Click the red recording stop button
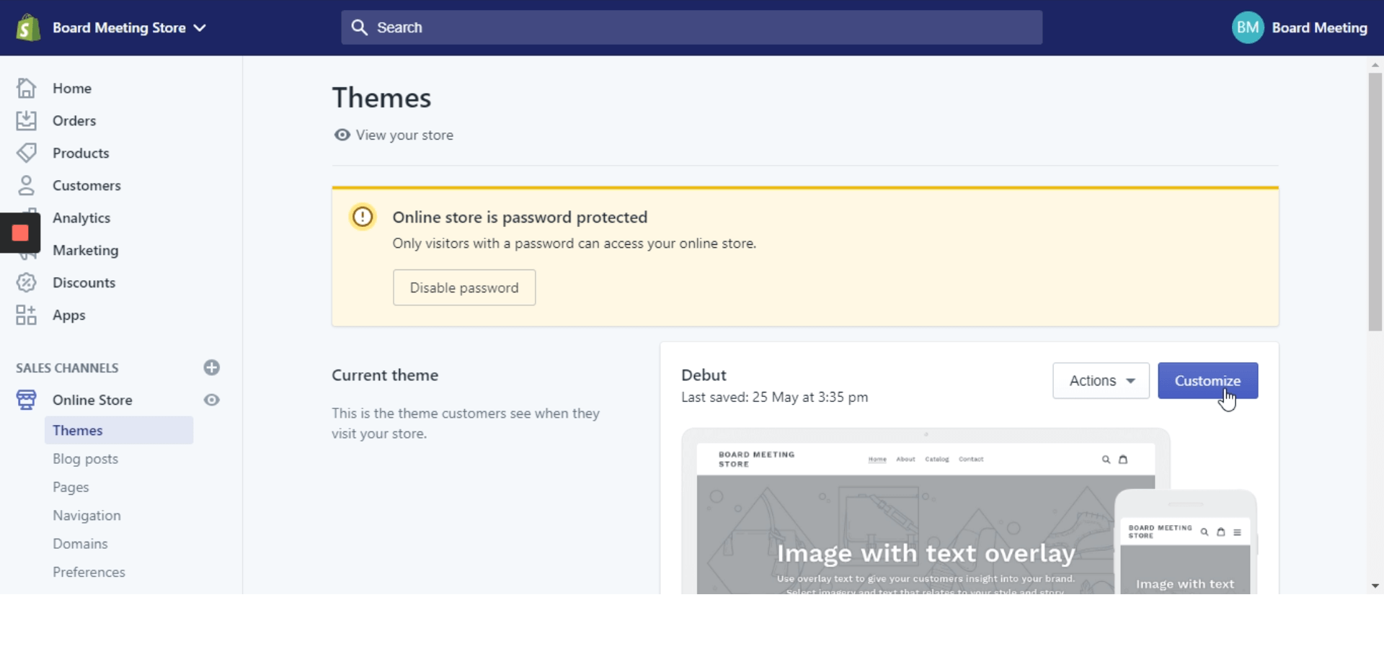The height and width of the screenshot is (654, 1384). (20, 233)
